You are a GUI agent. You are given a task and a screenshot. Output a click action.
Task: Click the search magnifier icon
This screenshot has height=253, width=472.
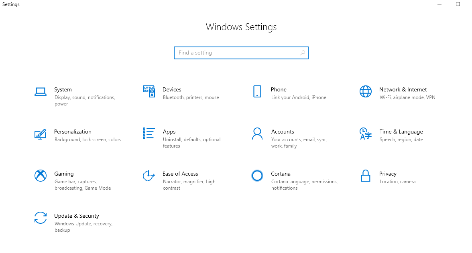[303, 53]
